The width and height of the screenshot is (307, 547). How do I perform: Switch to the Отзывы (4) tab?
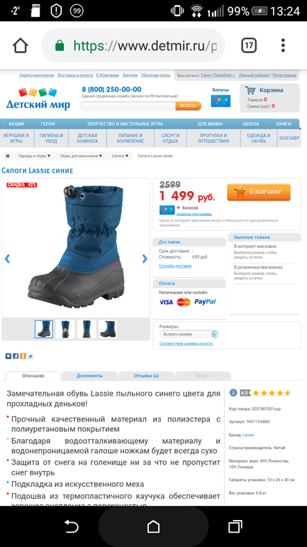click(x=146, y=376)
